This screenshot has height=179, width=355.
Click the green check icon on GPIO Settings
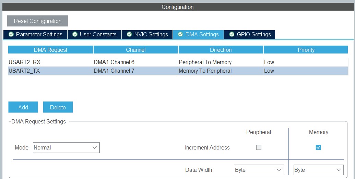232,34
